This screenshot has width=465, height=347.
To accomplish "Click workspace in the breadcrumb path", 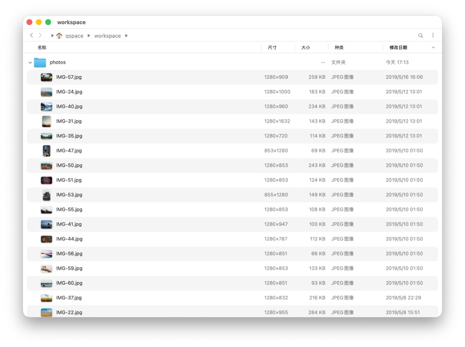I will (x=108, y=36).
